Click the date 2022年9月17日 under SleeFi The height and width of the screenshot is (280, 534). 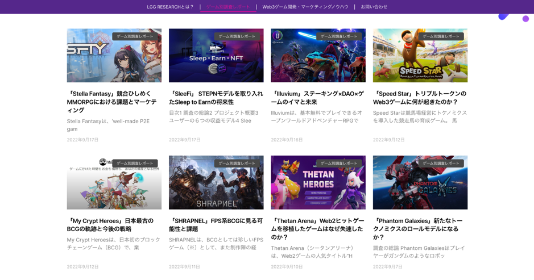click(185, 140)
